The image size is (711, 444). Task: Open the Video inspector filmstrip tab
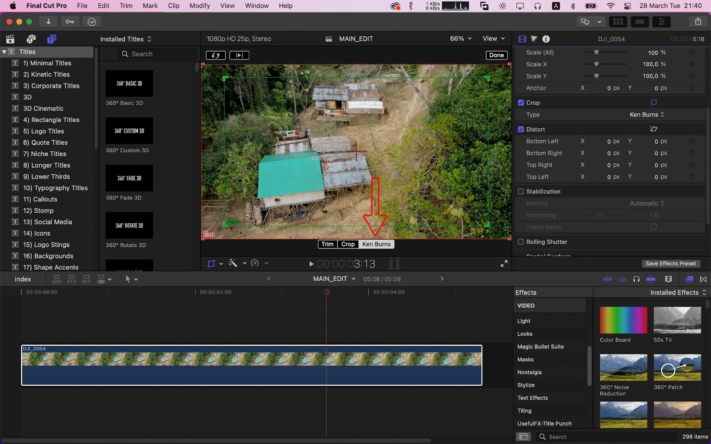[x=522, y=39]
